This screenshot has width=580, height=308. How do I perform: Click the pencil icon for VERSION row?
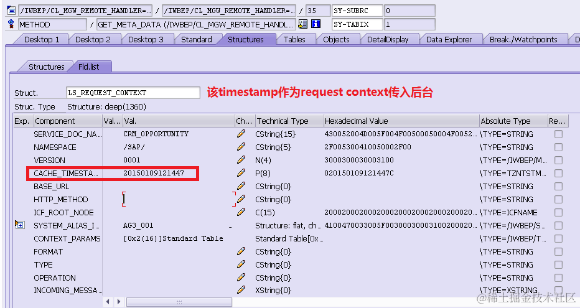click(241, 160)
